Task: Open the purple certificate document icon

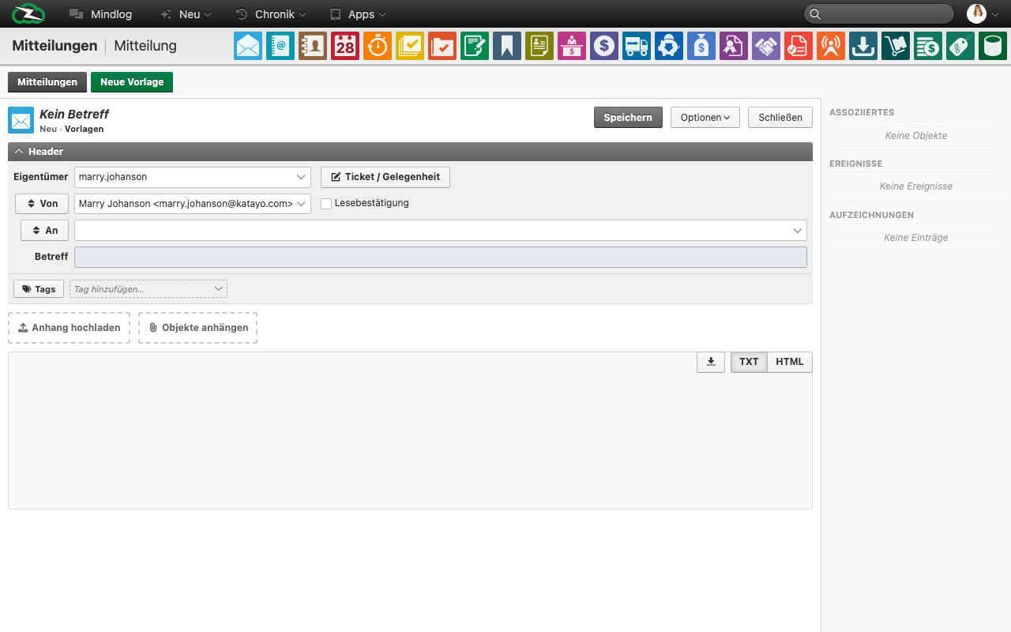Action: (x=734, y=46)
